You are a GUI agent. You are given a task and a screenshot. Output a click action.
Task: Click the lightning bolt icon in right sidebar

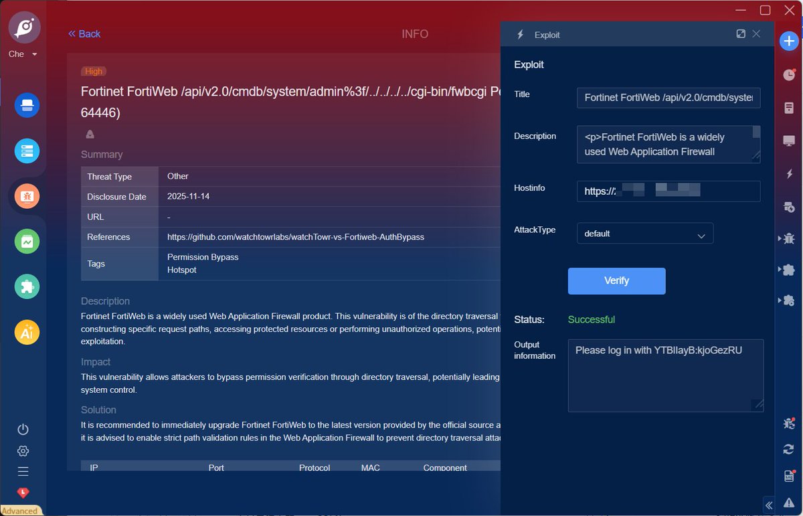tap(789, 174)
